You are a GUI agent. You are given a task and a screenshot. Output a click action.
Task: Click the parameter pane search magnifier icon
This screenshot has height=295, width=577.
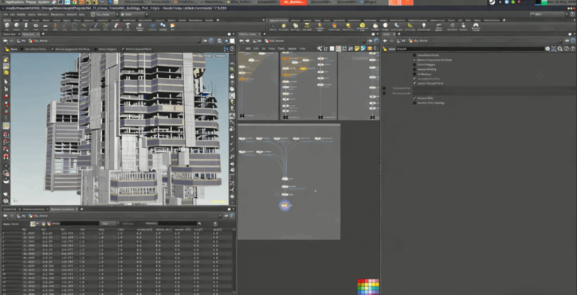click(x=560, y=49)
